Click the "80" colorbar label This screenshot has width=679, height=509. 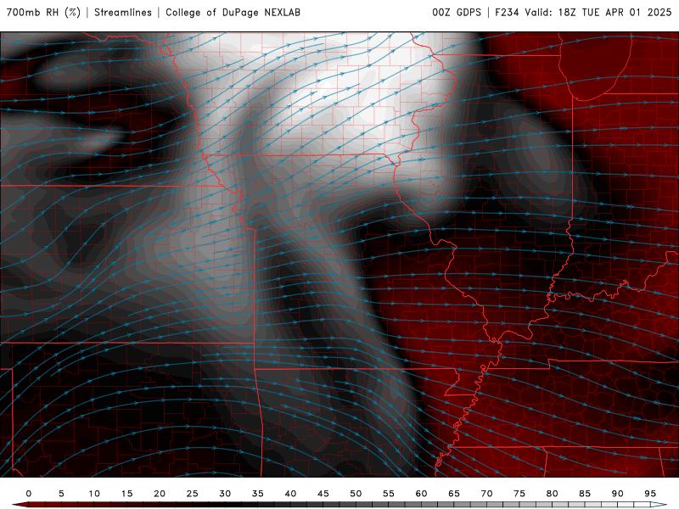(x=552, y=494)
